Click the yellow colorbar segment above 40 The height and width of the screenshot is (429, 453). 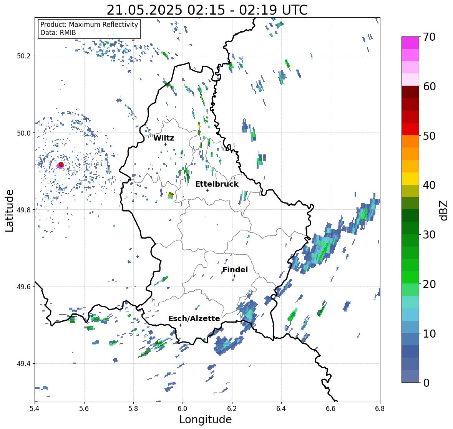pos(410,179)
